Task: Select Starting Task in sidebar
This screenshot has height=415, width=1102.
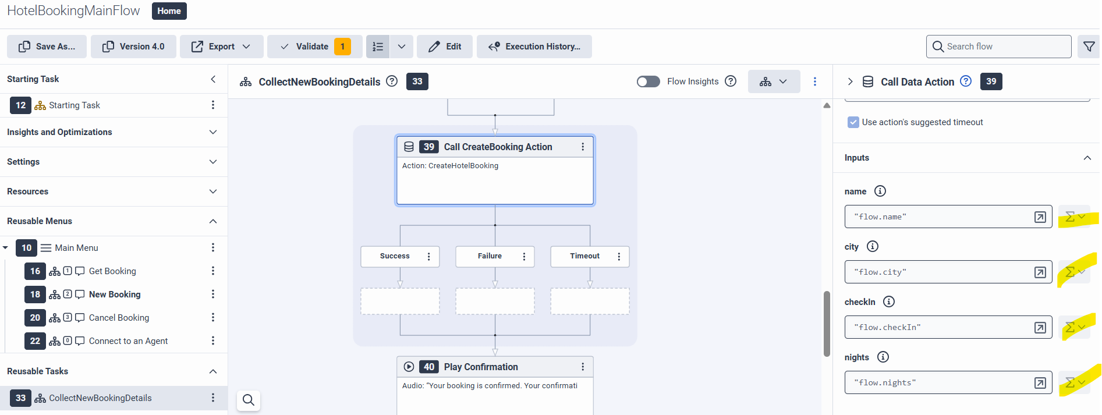Action: point(75,105)
